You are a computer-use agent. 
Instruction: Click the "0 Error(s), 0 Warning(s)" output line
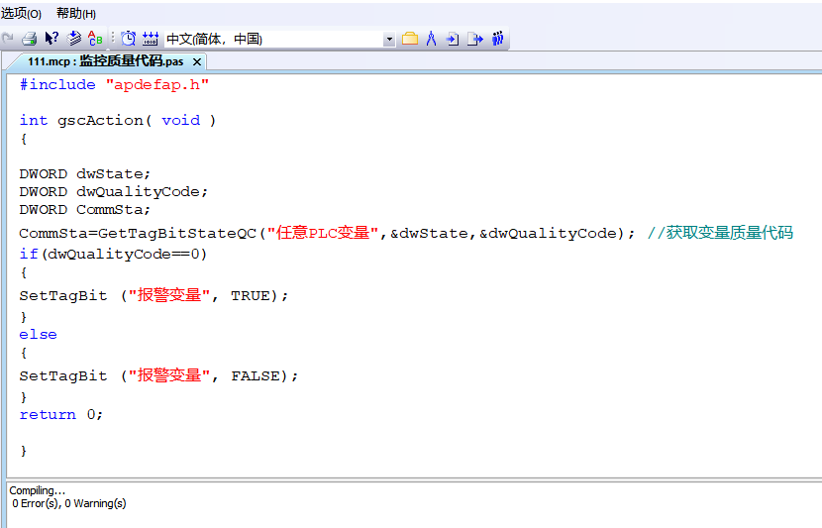click(x=69, y=503)
